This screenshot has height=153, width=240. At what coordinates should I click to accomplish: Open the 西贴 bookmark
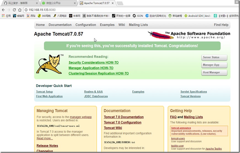(31, 16)
